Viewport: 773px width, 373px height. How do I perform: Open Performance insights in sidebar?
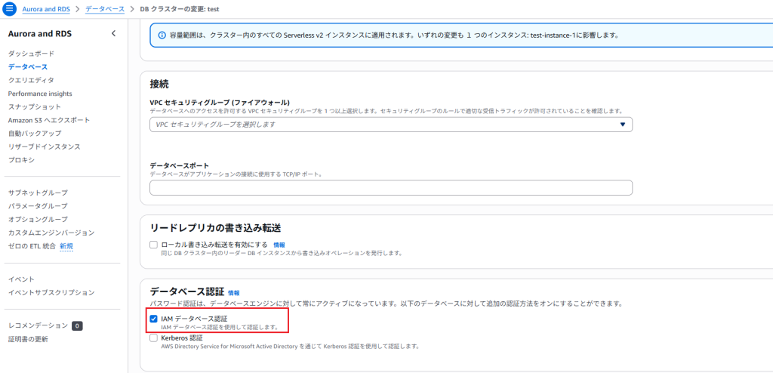40,94
